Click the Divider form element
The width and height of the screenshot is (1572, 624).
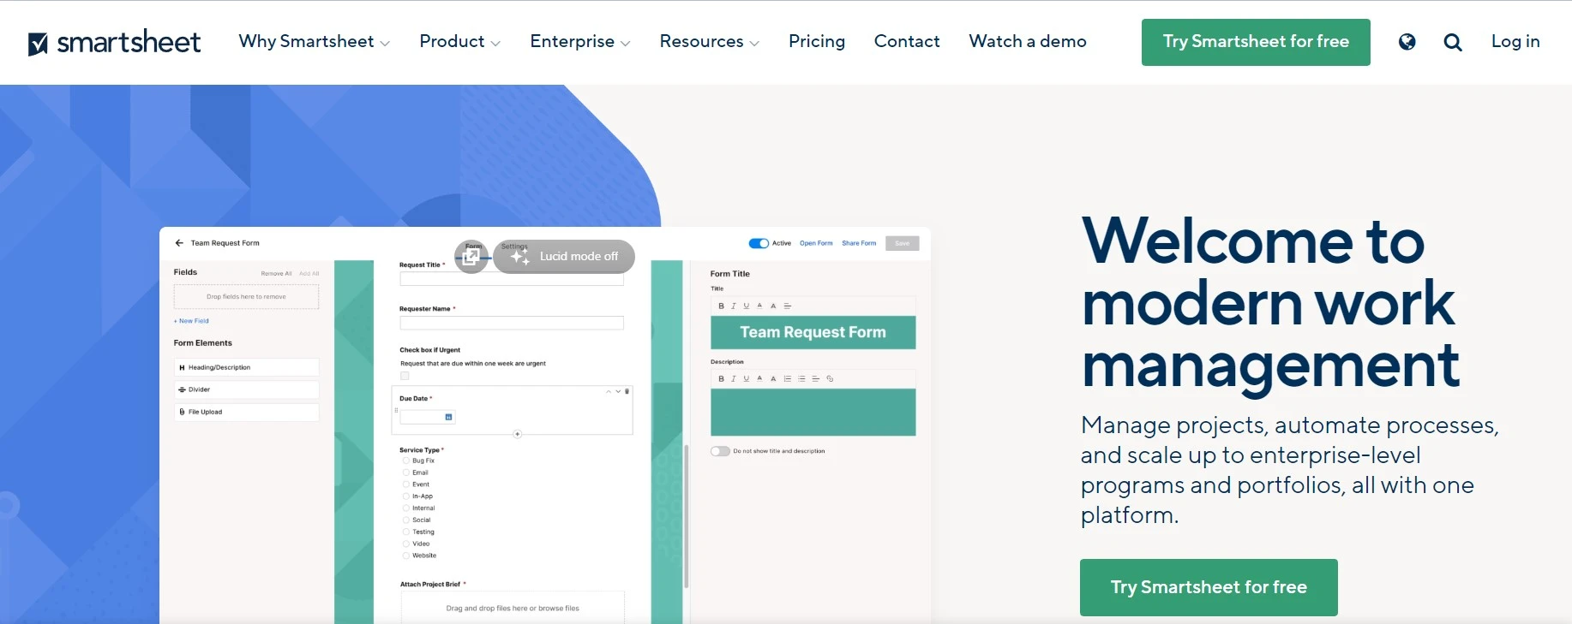247,389
